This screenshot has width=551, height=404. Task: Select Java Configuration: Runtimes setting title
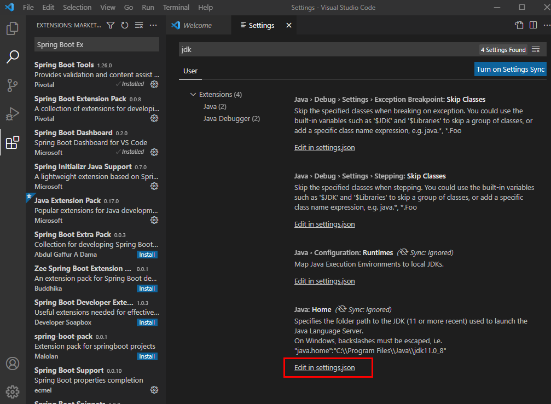343,253
